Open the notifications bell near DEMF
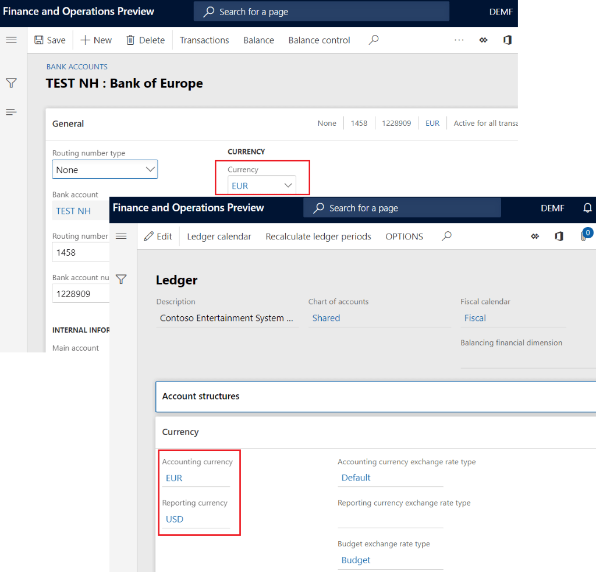The image size is (596, 572). [587, 207]
